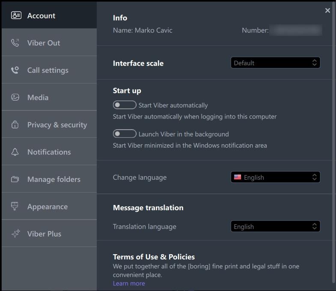The width and height of the screenshot is (336, 291).
Task: Go to the Notifications settings tab label
Action: (x=49, y=152)
